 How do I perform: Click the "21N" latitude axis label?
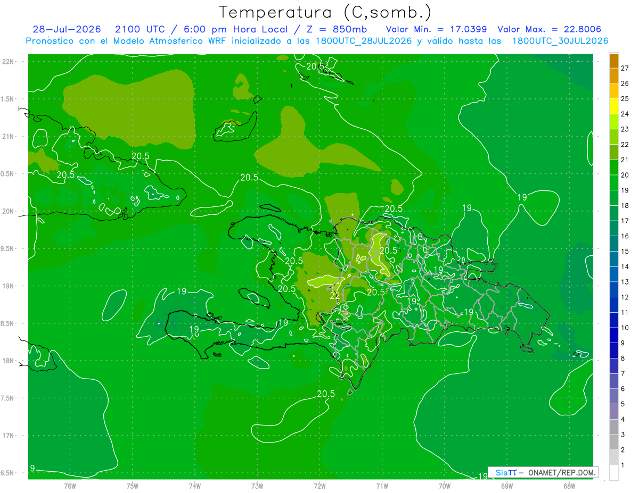tap(8, 136)
